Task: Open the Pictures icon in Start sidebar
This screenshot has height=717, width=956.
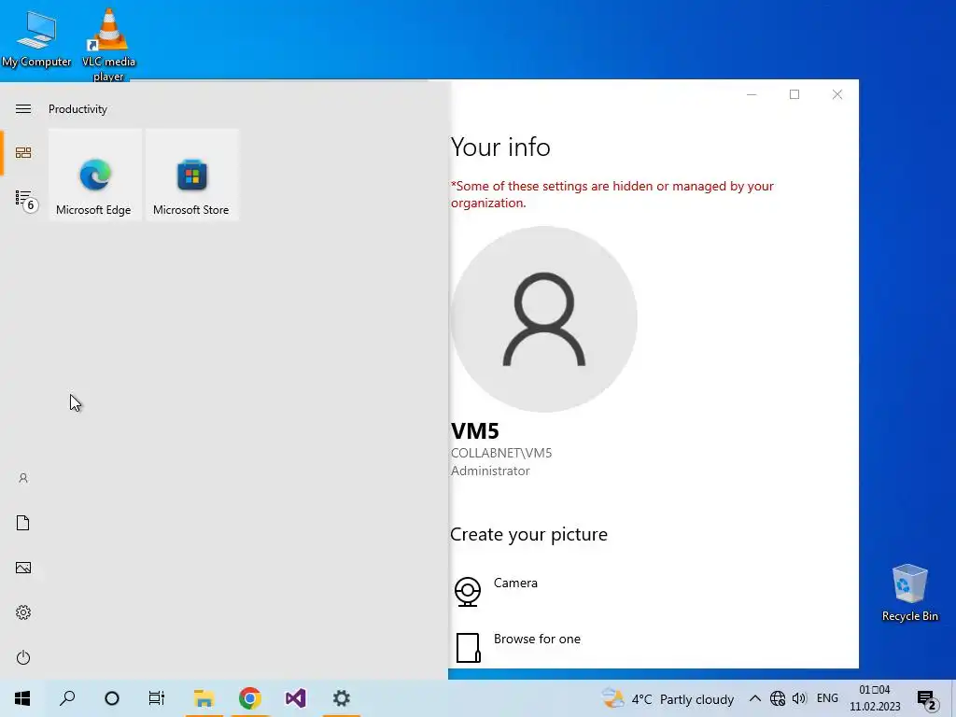Action: [23, 568]
